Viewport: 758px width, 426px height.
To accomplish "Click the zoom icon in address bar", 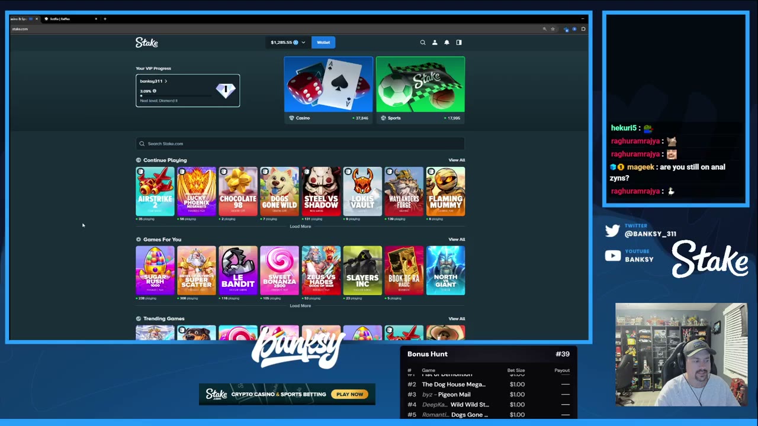I will pyautogui.click(x=545, y=29).
